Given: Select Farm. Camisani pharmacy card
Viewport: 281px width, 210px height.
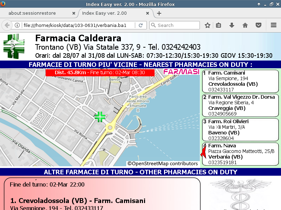Looking at the screenshot, I should (240, 81).
